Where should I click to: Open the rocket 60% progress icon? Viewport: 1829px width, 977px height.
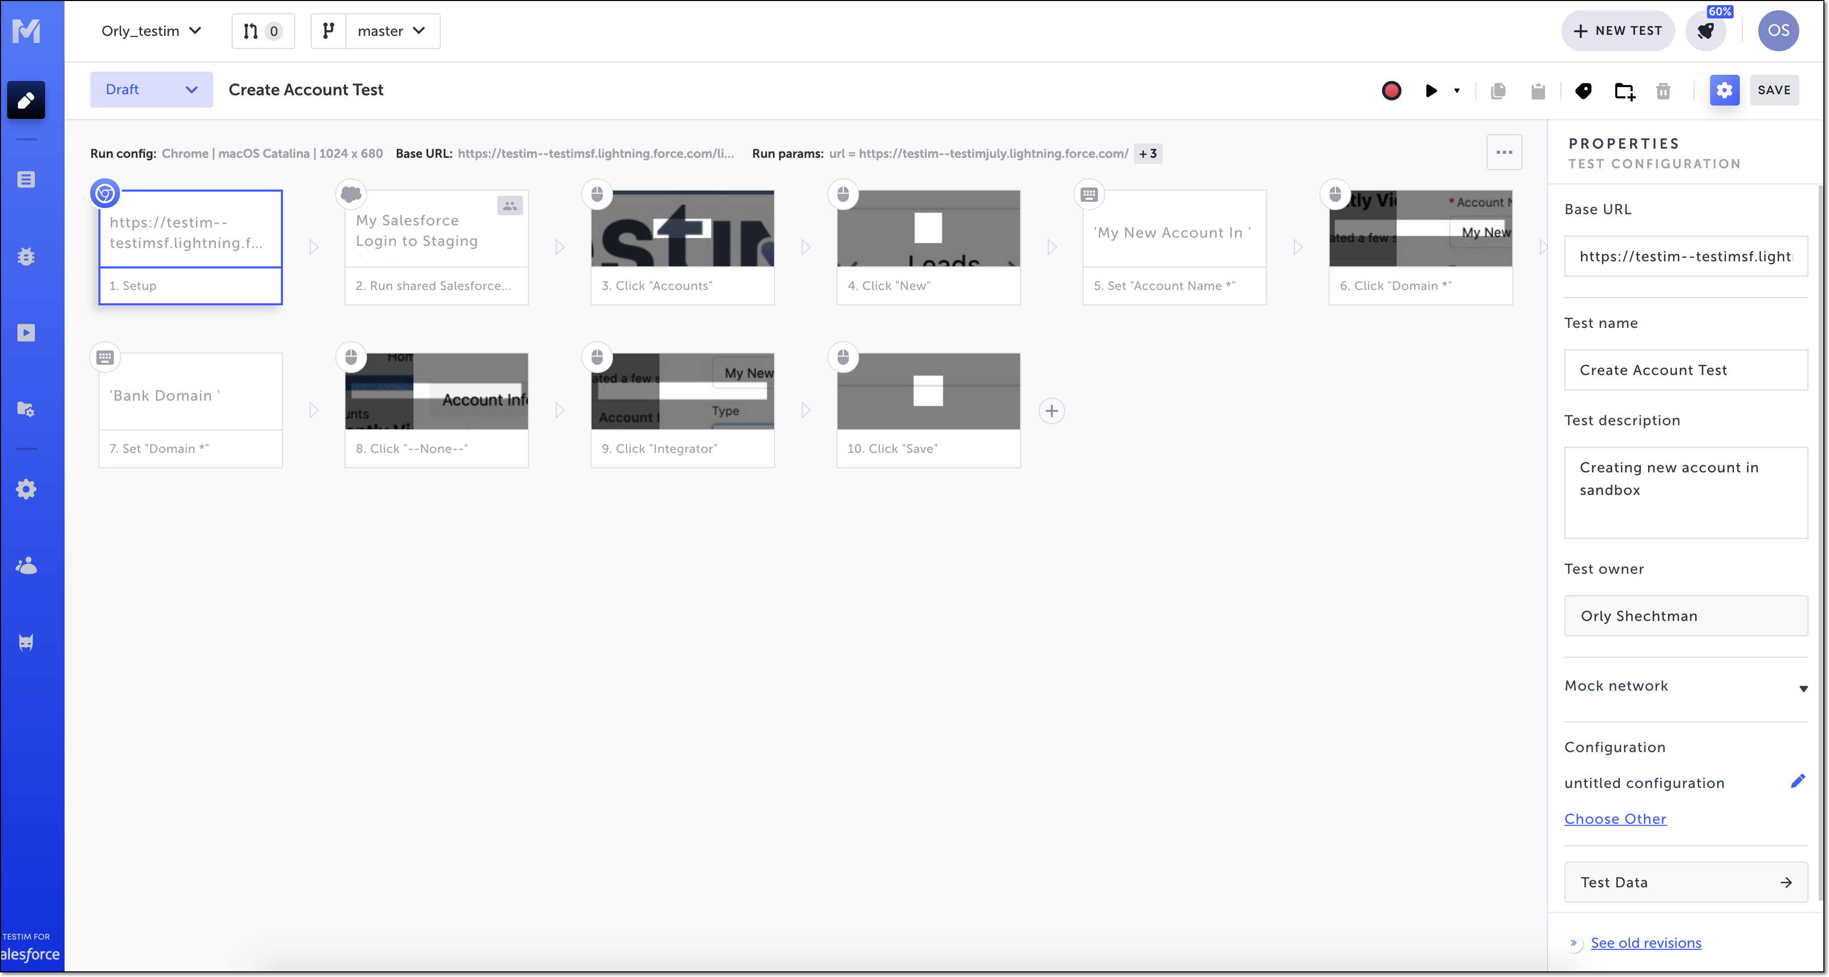pos(1706,31)
